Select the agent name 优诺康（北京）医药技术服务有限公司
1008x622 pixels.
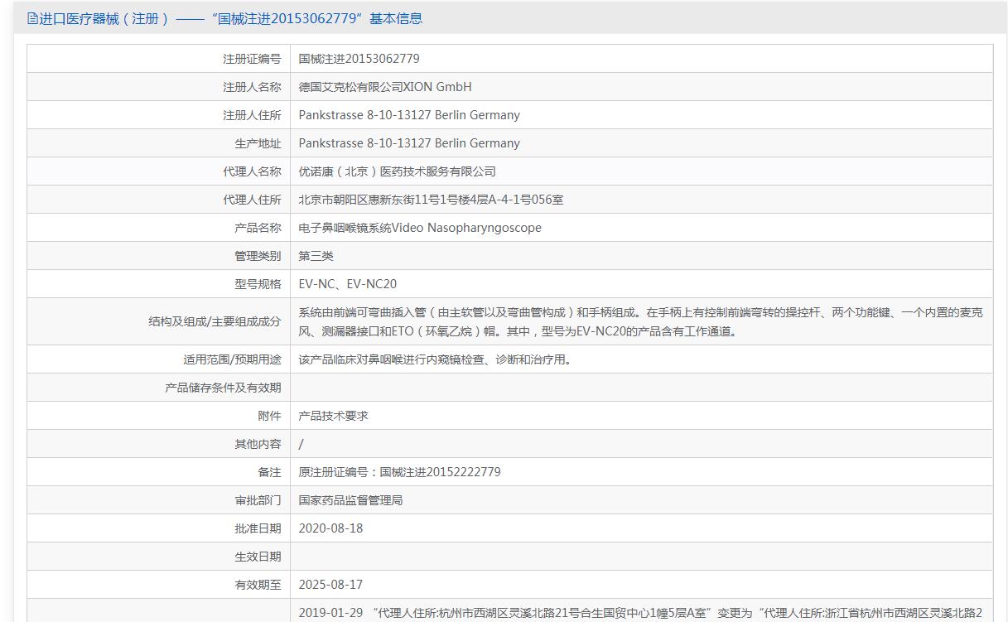[397, 171]
